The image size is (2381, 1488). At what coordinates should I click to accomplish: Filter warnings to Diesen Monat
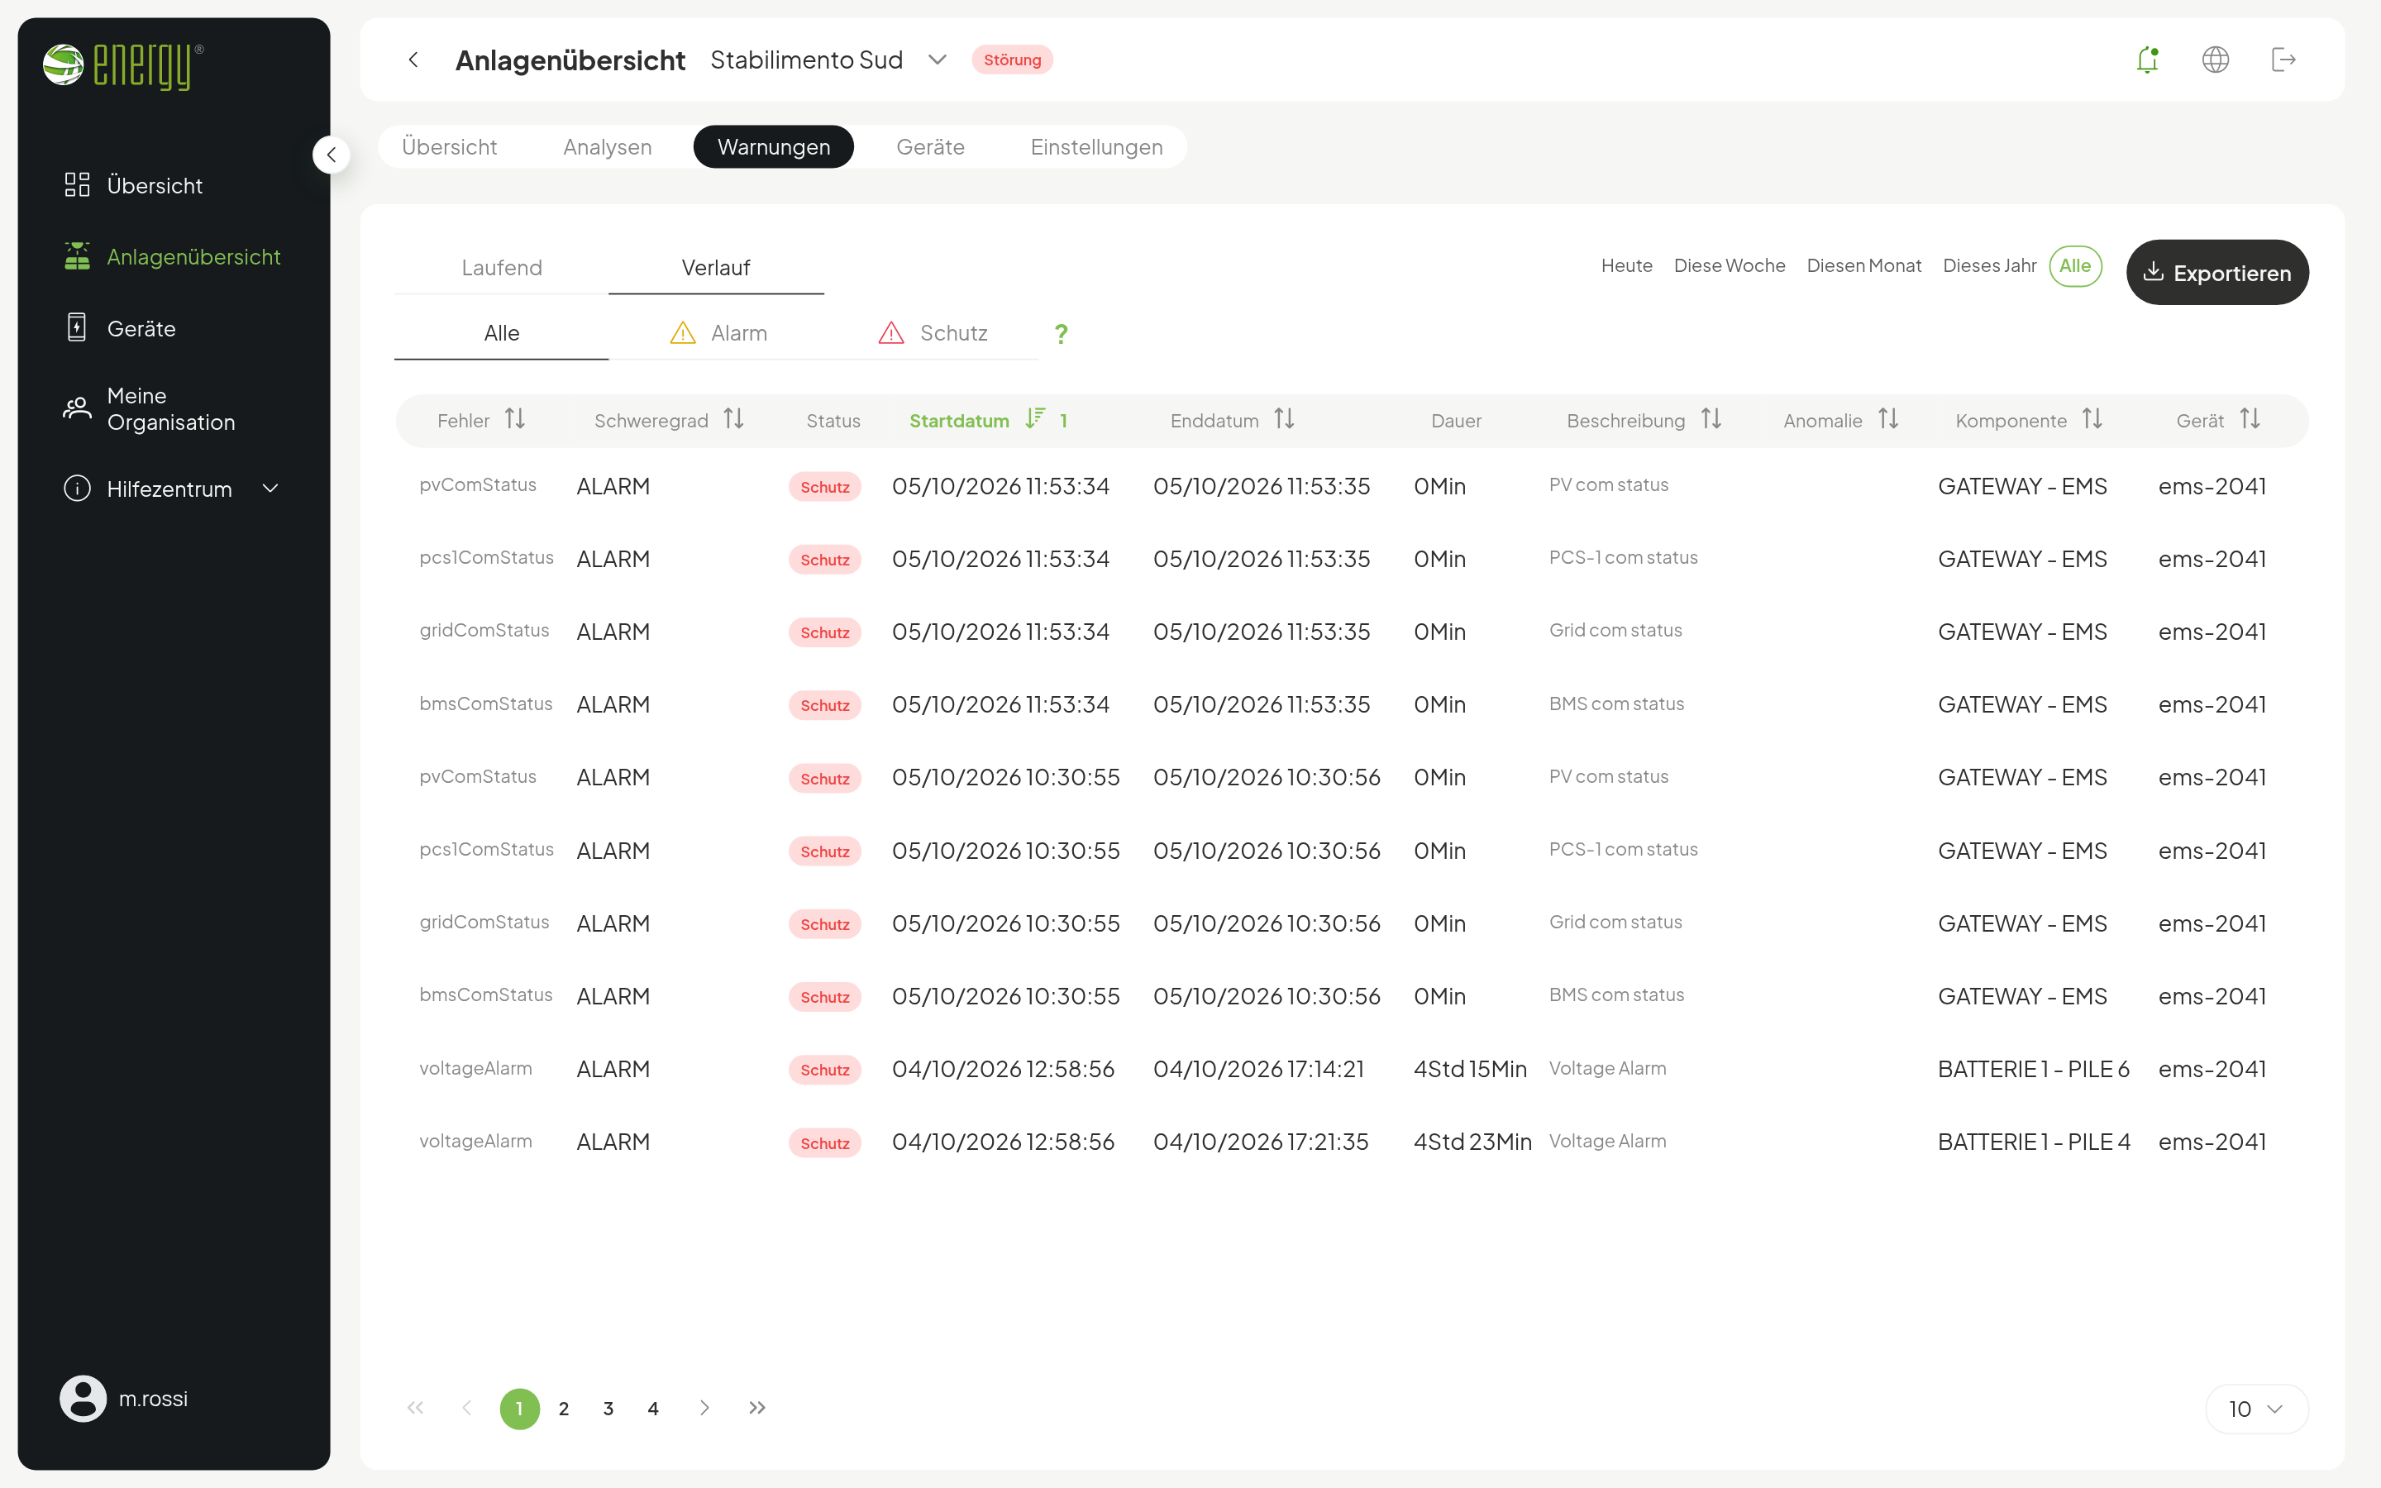pyautogui.click(x=1863, y=265)
